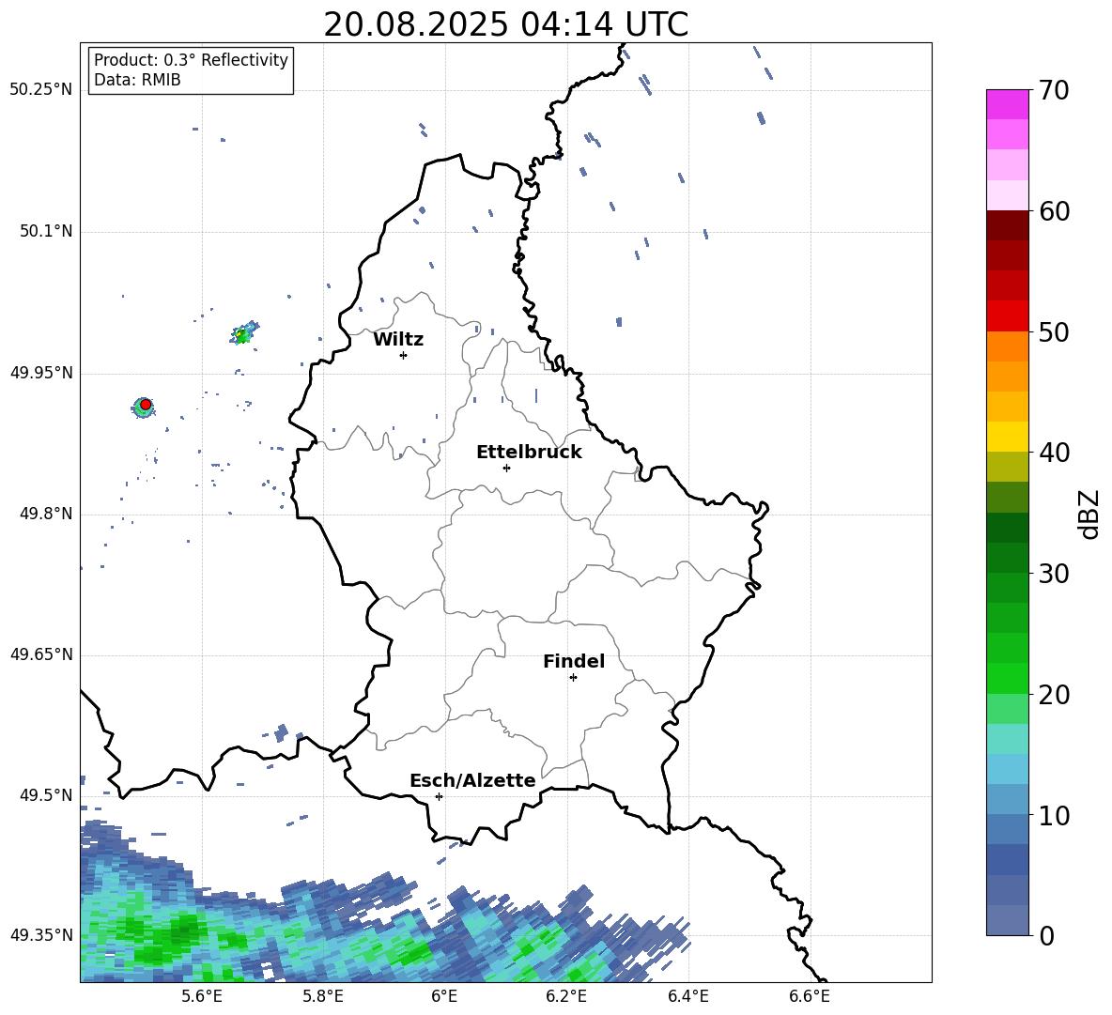Click the 49.5°N latitude label
Screen dimensions: 1112x1015
(46, 795)
